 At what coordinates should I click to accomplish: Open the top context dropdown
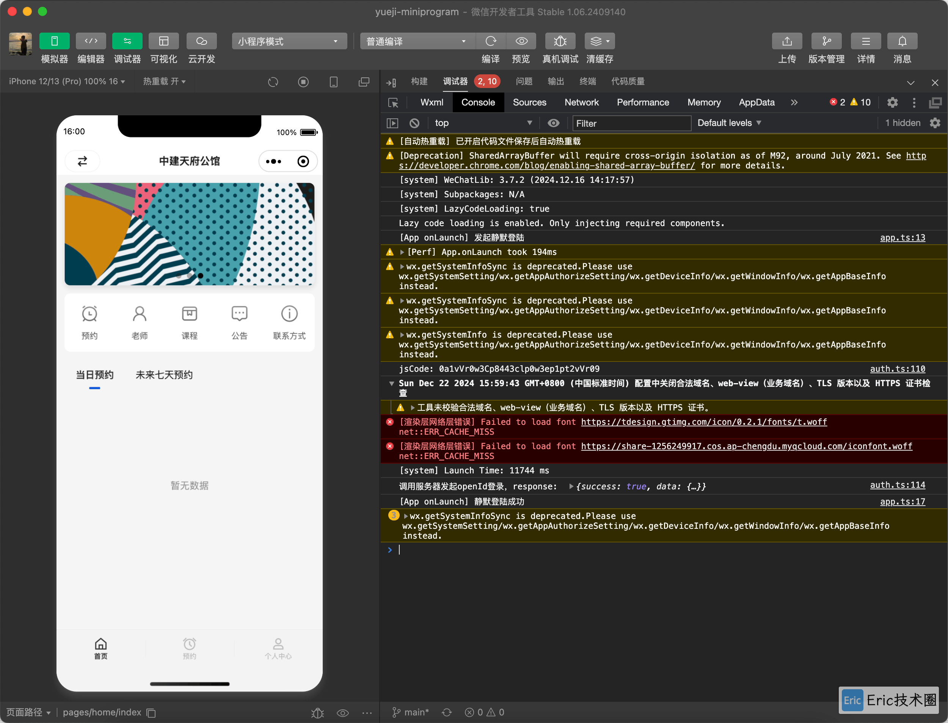click(483, 123)
